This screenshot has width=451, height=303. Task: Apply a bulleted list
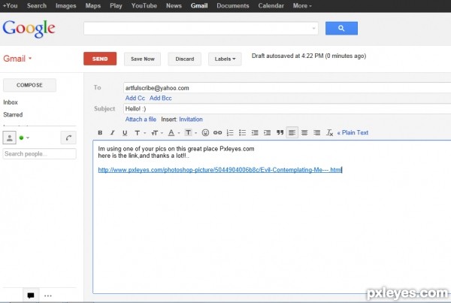243,132
